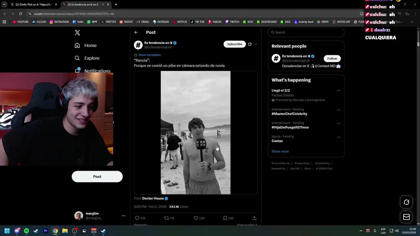Open Discord from the taskbar
Viewport: 420px width, 236px height.
click(17, 231)
